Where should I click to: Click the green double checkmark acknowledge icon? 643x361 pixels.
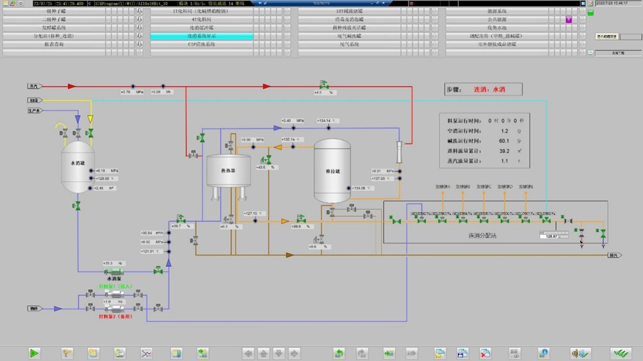pyautogui.click(x=620, y=353)
